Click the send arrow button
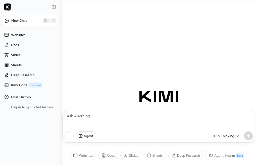The width and height of the screenshot is (259, 165). [248, 136]
